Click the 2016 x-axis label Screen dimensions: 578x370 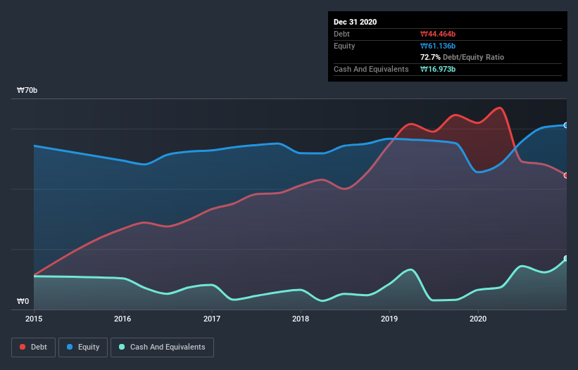[122, 319]
